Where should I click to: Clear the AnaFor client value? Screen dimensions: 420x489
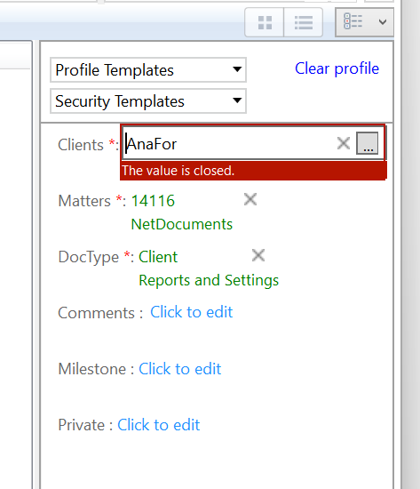(x=344, y=143)
